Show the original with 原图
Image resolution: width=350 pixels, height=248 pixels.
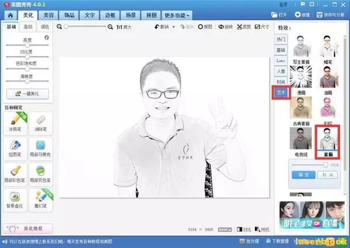click(205, 27)
